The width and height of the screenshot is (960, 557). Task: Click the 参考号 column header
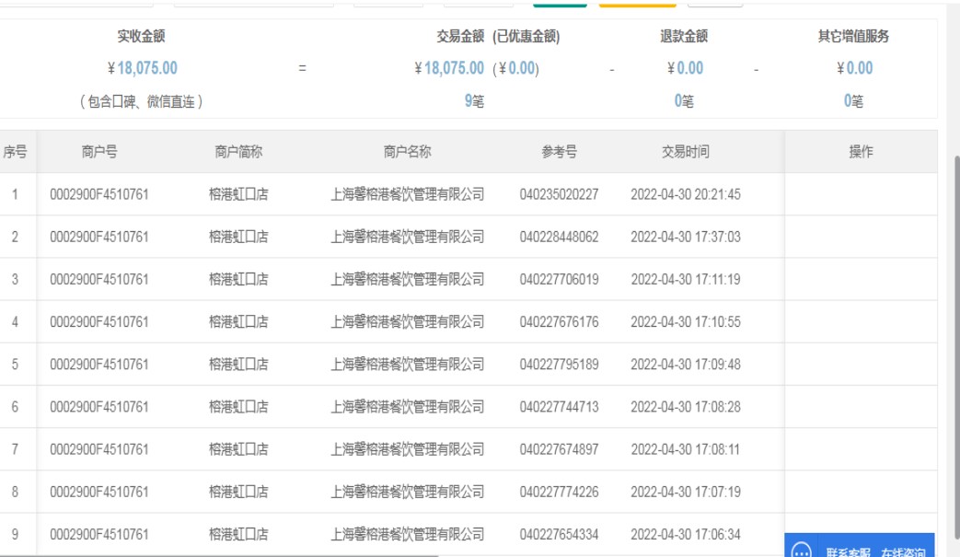click(x=559, y=152)
